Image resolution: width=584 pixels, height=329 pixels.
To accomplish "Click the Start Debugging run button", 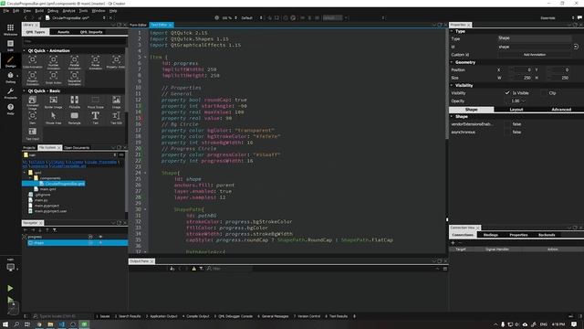I will 10,300.
